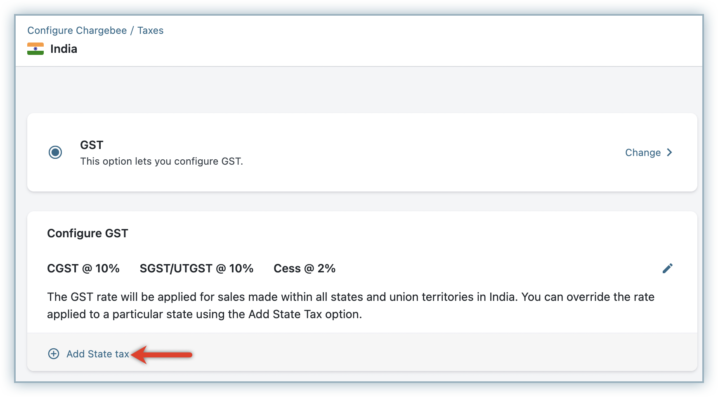
Task: Go to Configure Chargebee breadcrumb
Action: click(x=77, y=31)
